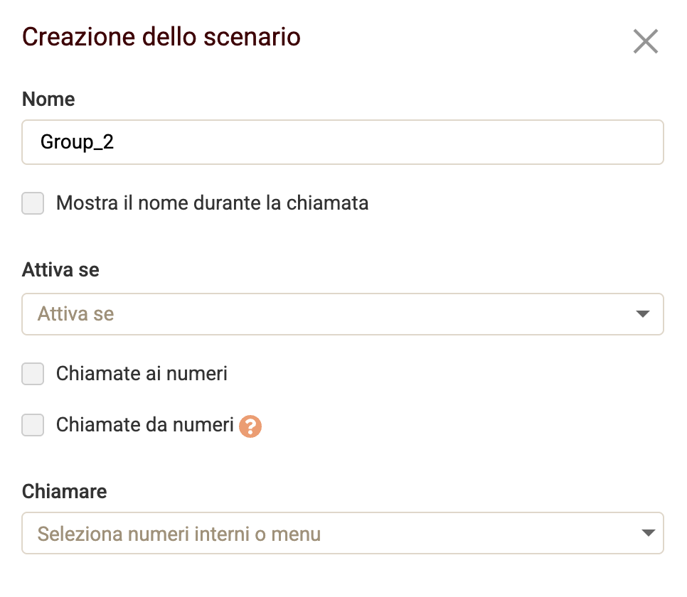Click the Chiamate ai numeri label text
Viewport: 687px width, 597px height.
point(141,373)
